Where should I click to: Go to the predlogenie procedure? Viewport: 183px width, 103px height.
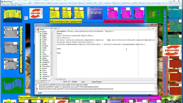click(46, 62)
